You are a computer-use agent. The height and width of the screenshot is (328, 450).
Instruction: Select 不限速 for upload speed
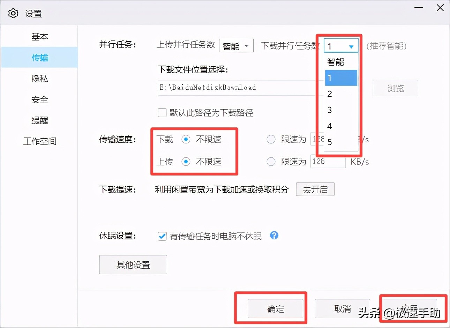(x=186, y=162)
